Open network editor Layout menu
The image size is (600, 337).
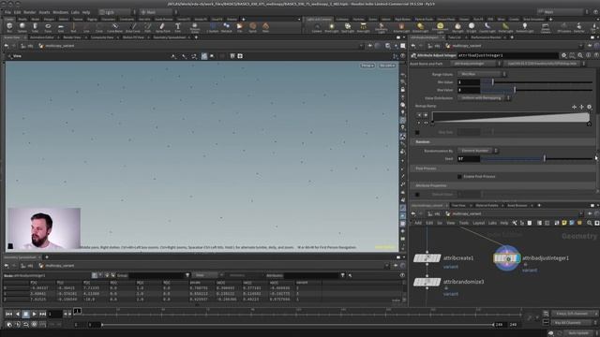[478, 223]
